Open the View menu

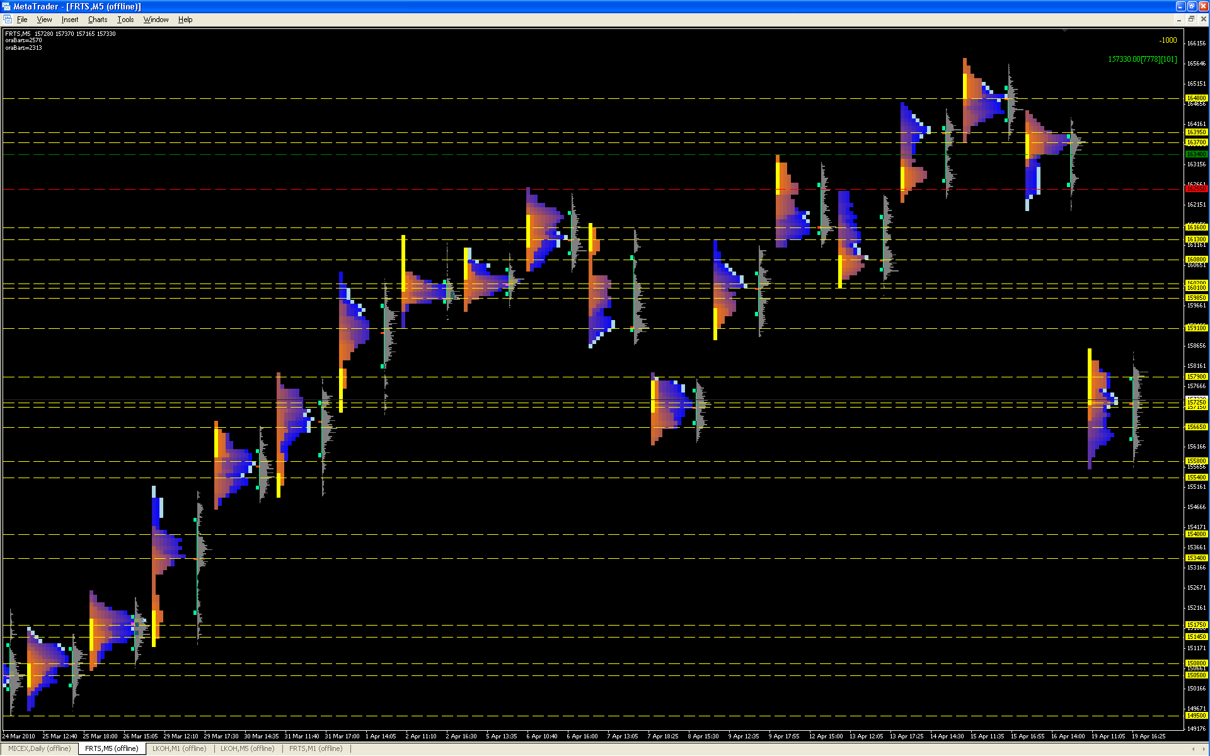[x=44, y=20]
